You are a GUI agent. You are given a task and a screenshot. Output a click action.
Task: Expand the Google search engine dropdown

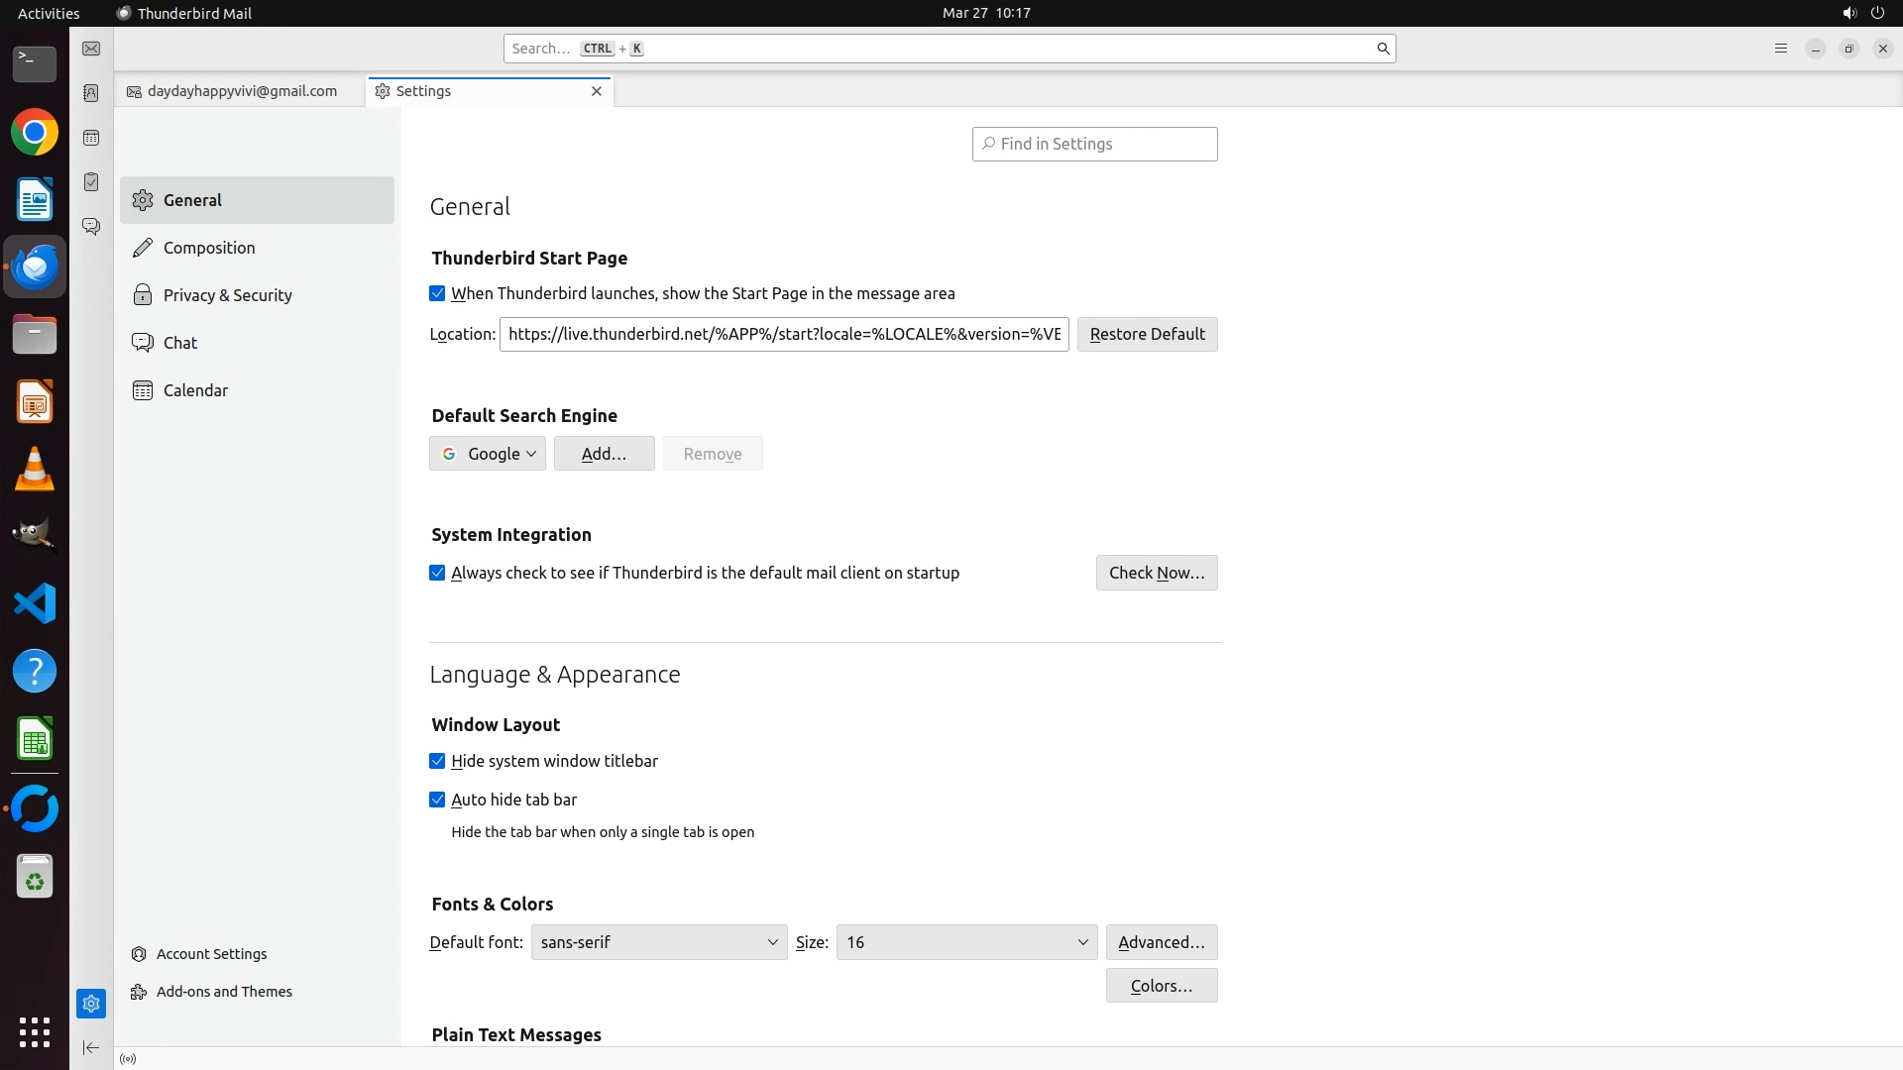(x=488, y=454)
